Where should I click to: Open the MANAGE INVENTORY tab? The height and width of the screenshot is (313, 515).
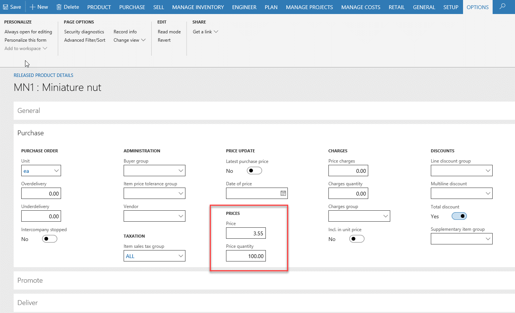click(198, 7)
